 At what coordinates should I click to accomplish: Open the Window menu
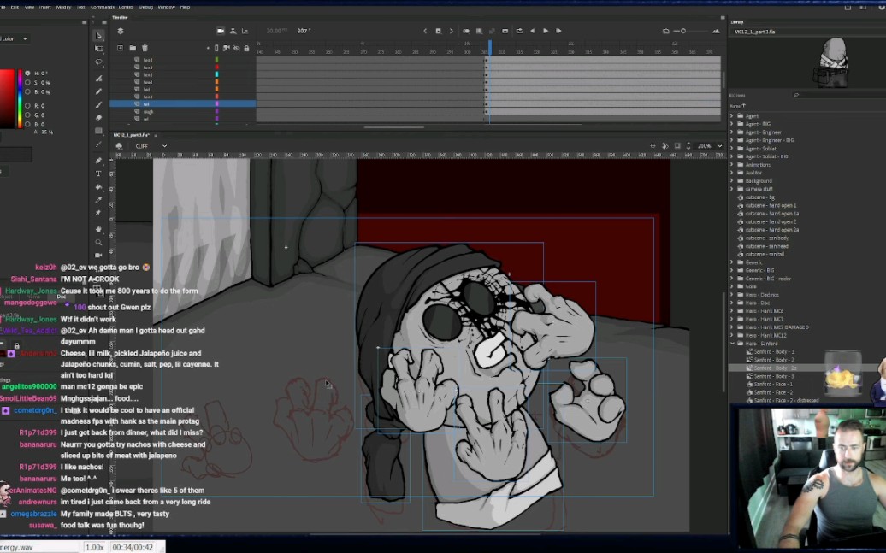click(x=166, y=7)
